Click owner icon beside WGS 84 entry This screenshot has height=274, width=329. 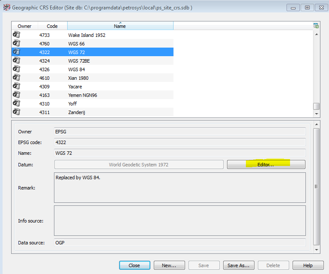coord(16,69)
